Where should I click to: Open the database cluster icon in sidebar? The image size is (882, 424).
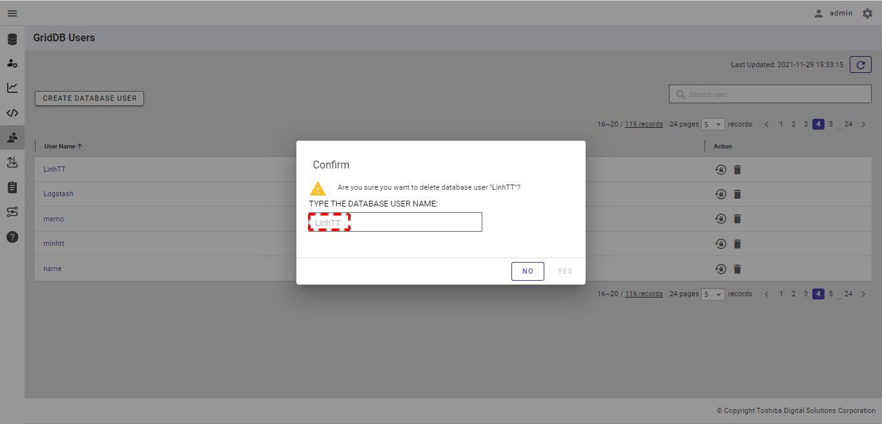tap(12, 39)
